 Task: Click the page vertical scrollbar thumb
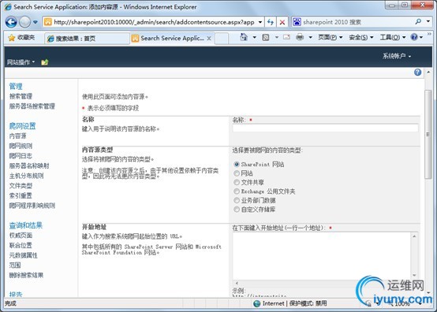(428, 134)
